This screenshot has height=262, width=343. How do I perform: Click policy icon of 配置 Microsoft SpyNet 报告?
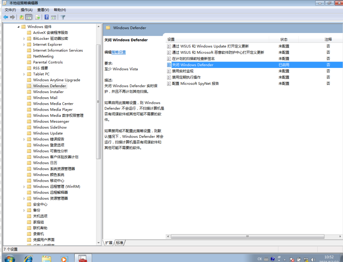click(x=169, y=83)
